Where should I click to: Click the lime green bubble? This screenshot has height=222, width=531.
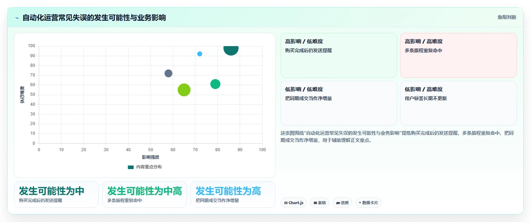184,90
